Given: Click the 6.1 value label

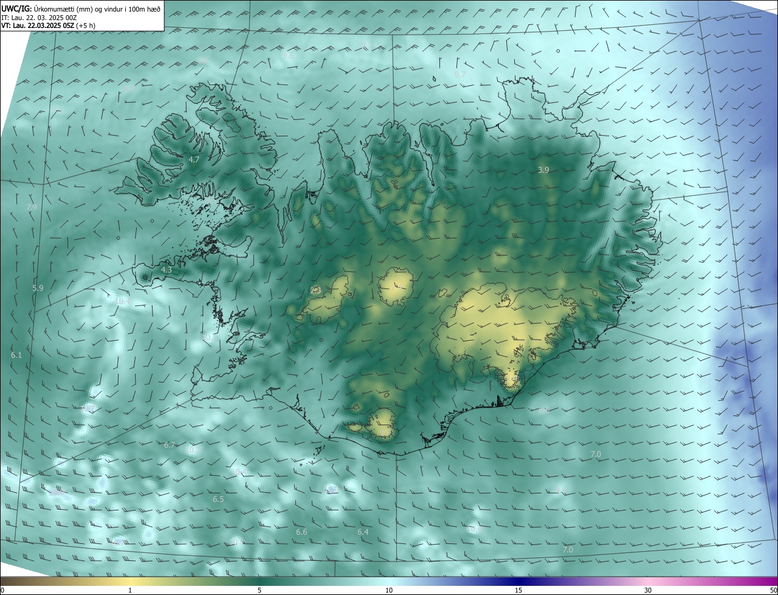Looking at the screenshot, I should pos(16,355).
